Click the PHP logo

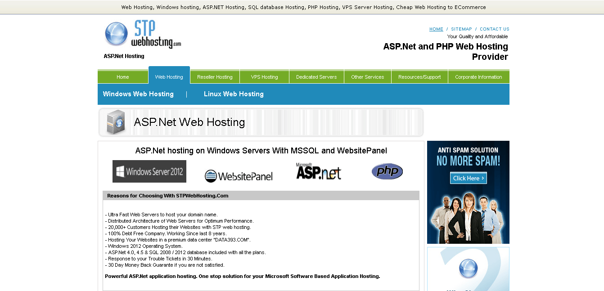point(387,171)
